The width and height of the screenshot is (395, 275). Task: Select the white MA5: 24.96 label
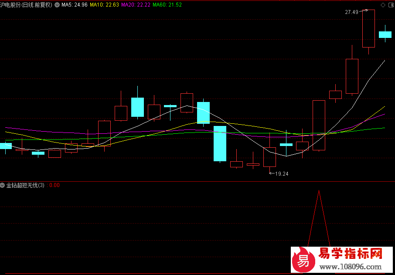click(74, 5)
